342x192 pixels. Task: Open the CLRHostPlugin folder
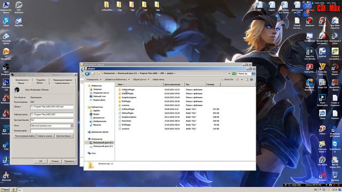(128, 90)
